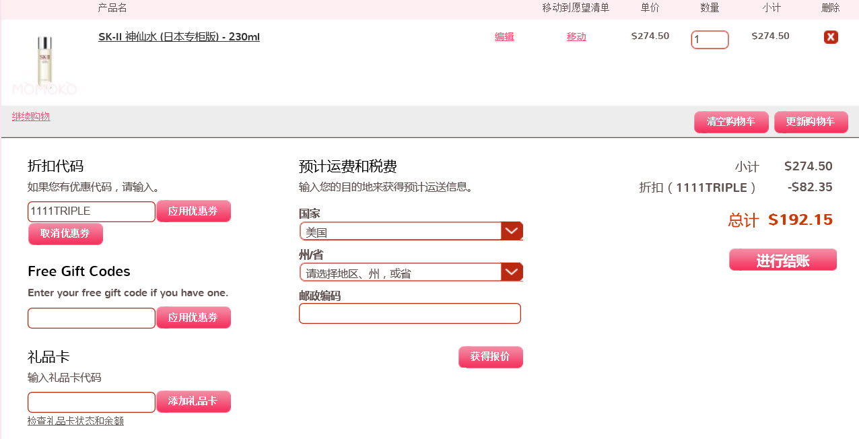Click the 折扣（1111TRIPLE） label

(x=697, y=188)
